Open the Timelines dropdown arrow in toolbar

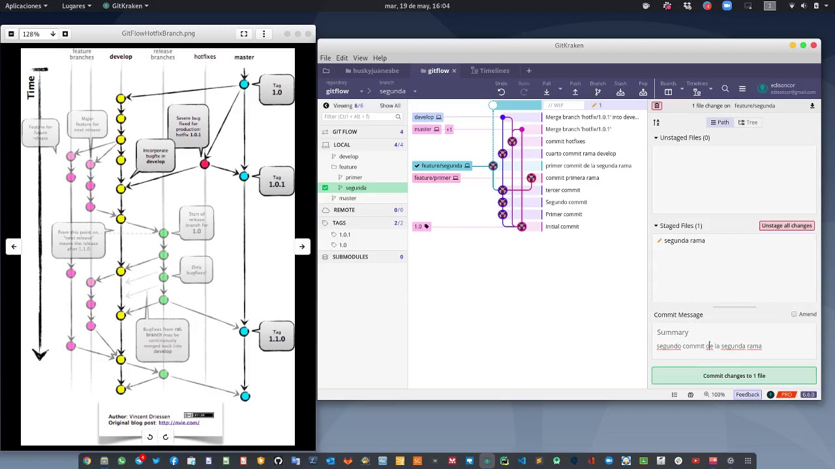point(710,89)
